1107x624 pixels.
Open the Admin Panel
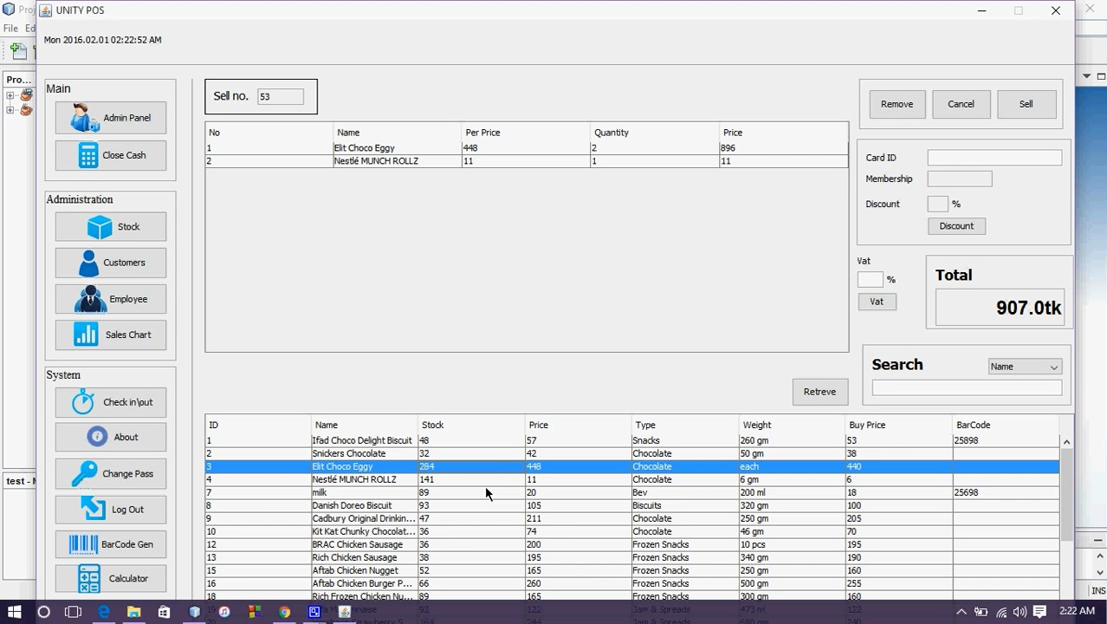point(110,118)
